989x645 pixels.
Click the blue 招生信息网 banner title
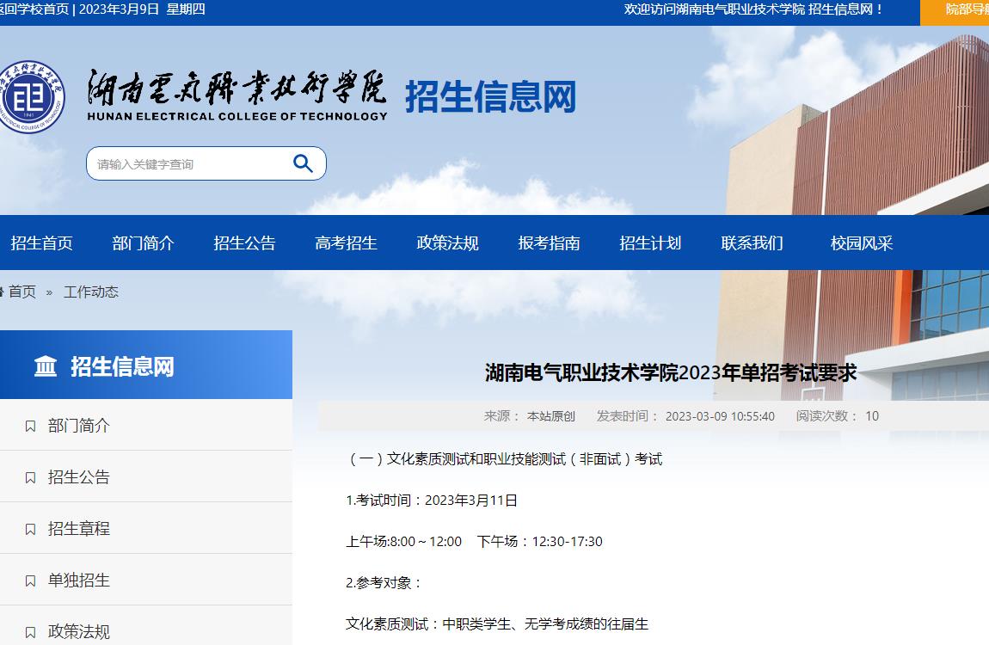point(491,96)
